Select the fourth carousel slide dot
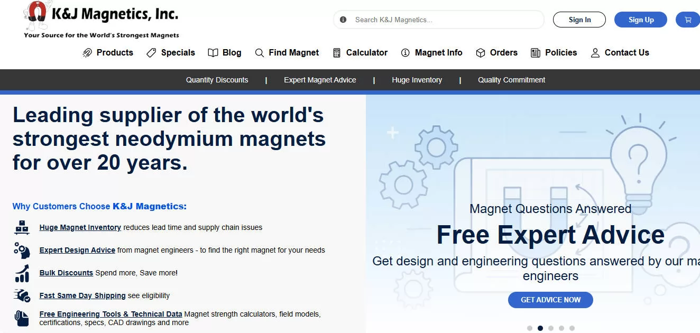 561,328
